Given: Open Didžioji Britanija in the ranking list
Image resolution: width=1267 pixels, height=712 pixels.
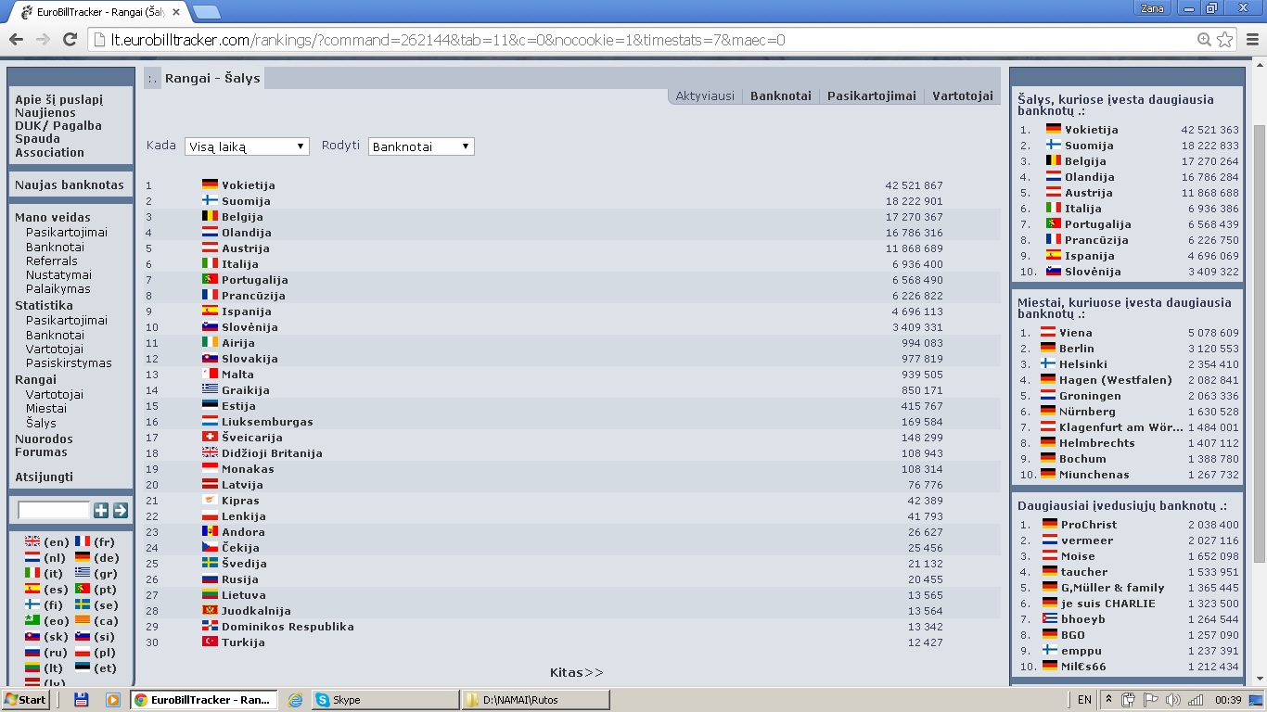Looking at the screenshot, I should point(272,453).
